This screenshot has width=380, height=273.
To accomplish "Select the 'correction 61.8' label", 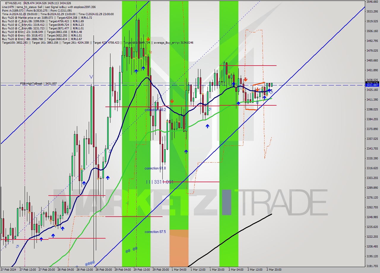I will (155, 168).
